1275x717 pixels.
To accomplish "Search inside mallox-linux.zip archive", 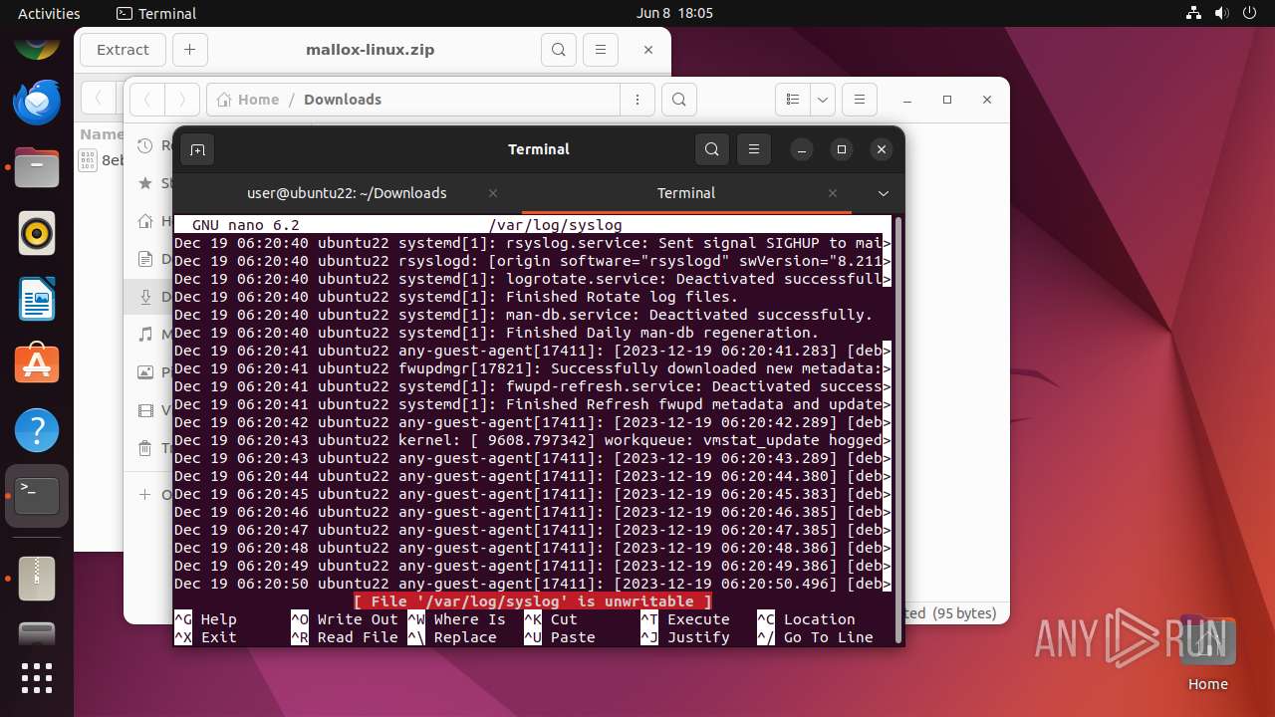I will 559,50.
